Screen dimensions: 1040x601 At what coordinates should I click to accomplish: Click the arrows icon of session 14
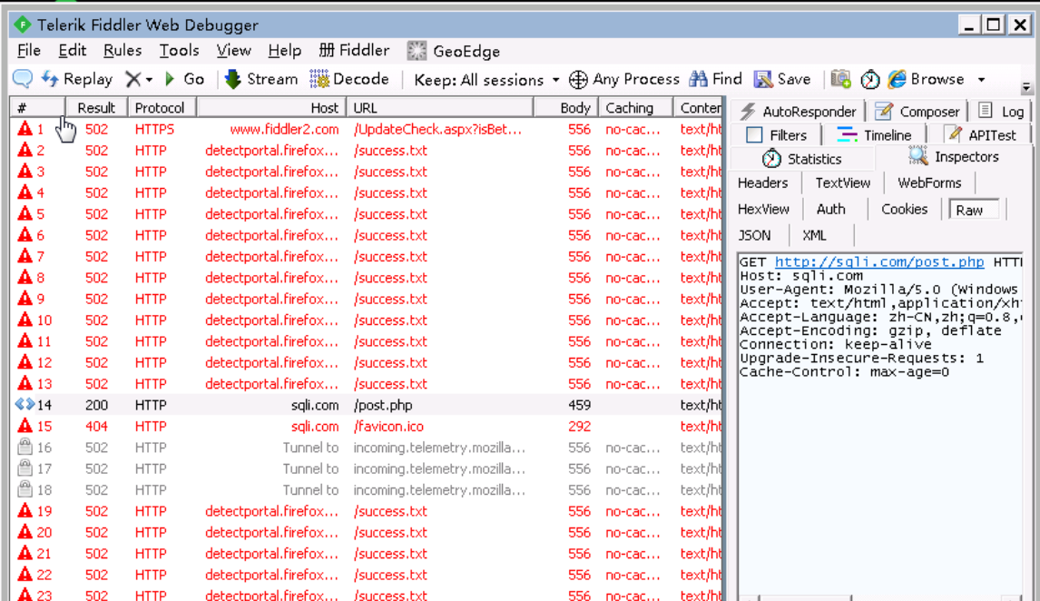[25, 404]
